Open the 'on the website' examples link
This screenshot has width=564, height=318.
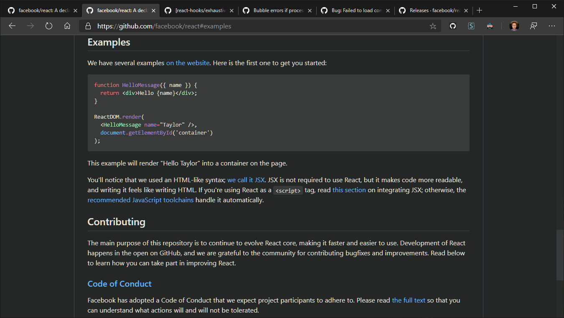click(188, 63)
